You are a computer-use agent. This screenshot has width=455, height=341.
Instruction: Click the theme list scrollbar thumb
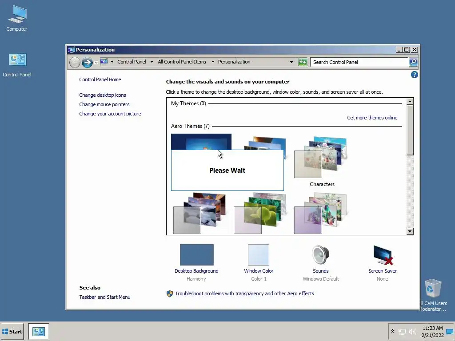pos(410,130)
